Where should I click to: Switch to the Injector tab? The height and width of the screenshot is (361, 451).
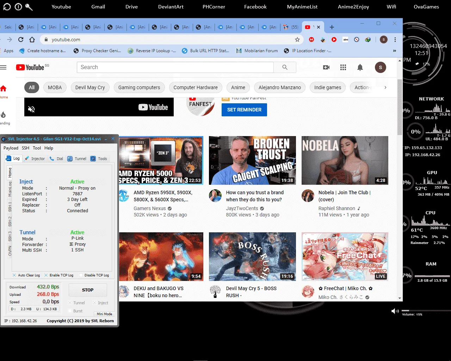(x=35, y=159)
